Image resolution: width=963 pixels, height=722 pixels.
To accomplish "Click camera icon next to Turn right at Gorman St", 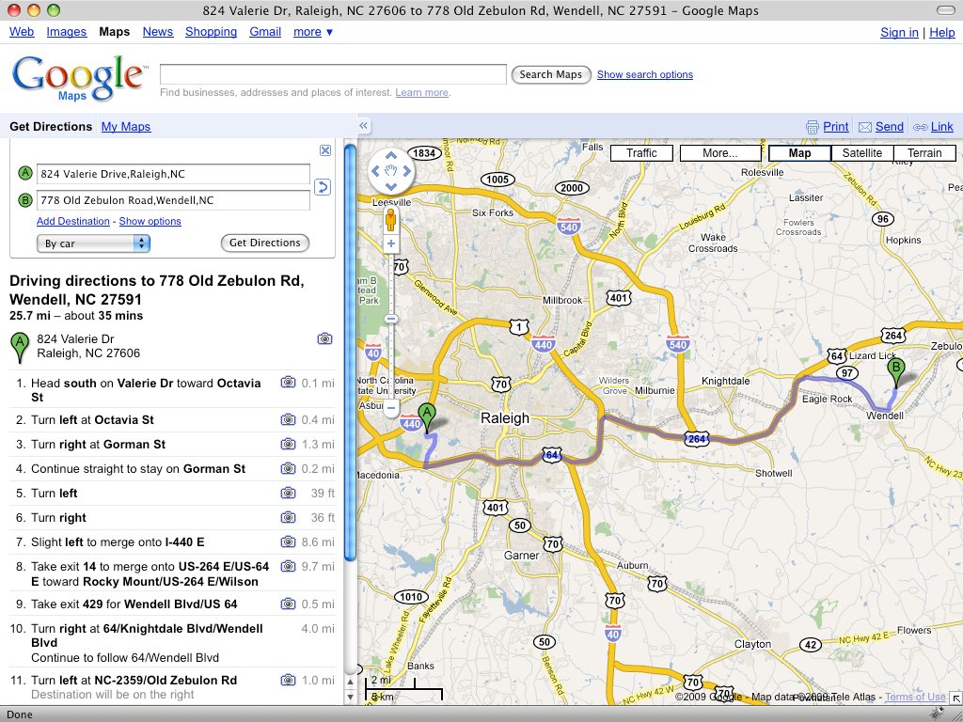I will [288, 444].
